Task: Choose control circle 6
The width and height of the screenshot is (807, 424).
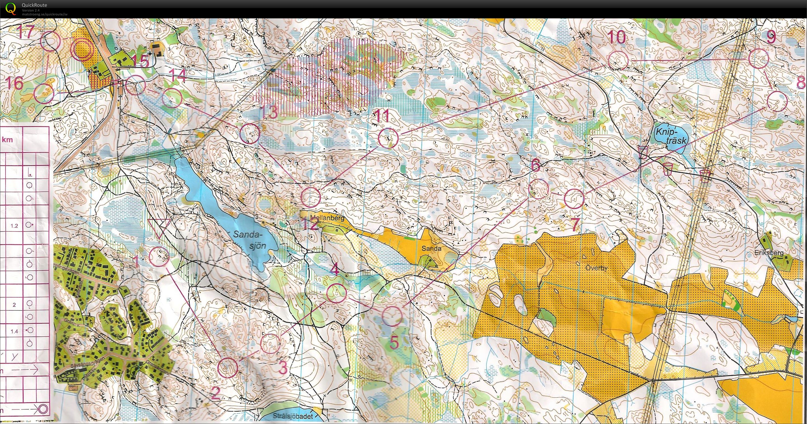Action: click(538, 189)
